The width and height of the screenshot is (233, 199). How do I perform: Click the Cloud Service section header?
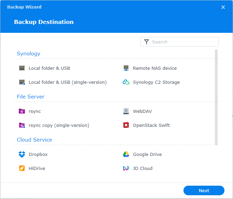34,140
